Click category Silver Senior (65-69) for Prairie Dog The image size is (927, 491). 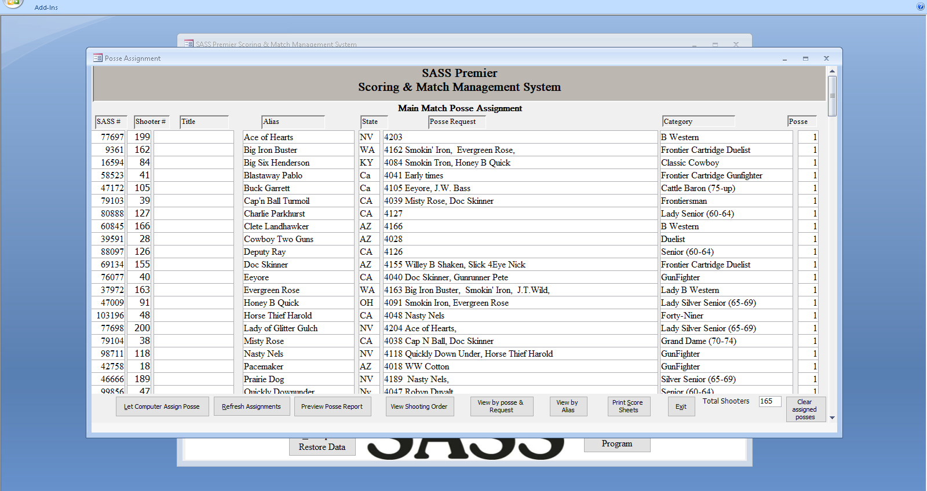tap(726, 379)
